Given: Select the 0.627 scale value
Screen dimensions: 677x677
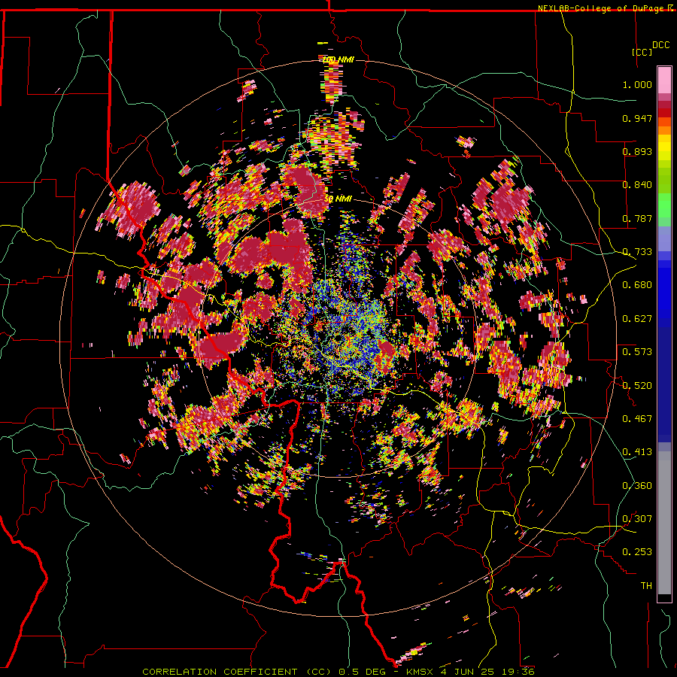Looking at the screenshot, I should point(637,318).
